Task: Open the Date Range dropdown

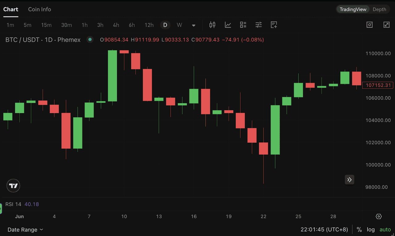Action: [x=25, y=230]
